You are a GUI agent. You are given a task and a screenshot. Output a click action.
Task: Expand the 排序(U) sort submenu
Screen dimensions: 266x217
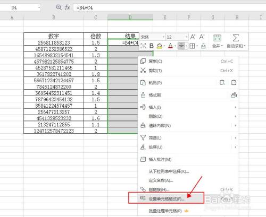point(188,147)
